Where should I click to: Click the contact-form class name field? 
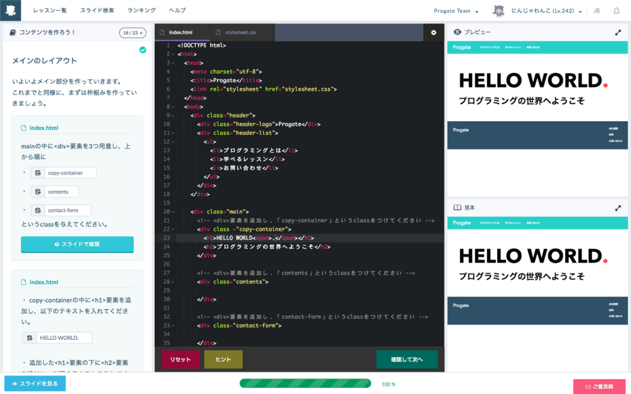click(68, 211)
